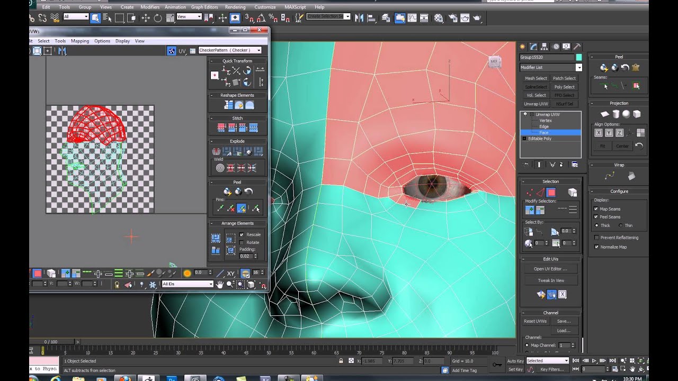Click the Poly Select button
Screen dimensions: 678x381
565,87
